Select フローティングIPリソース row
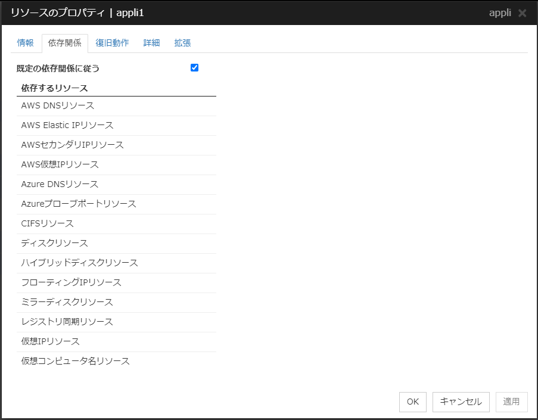538x420 pixels. pos(71,282)
